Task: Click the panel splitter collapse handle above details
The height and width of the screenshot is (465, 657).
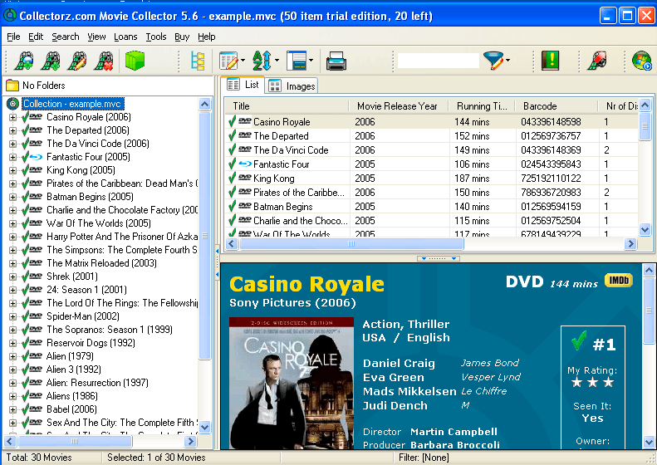Action: [x=439, y=258]
